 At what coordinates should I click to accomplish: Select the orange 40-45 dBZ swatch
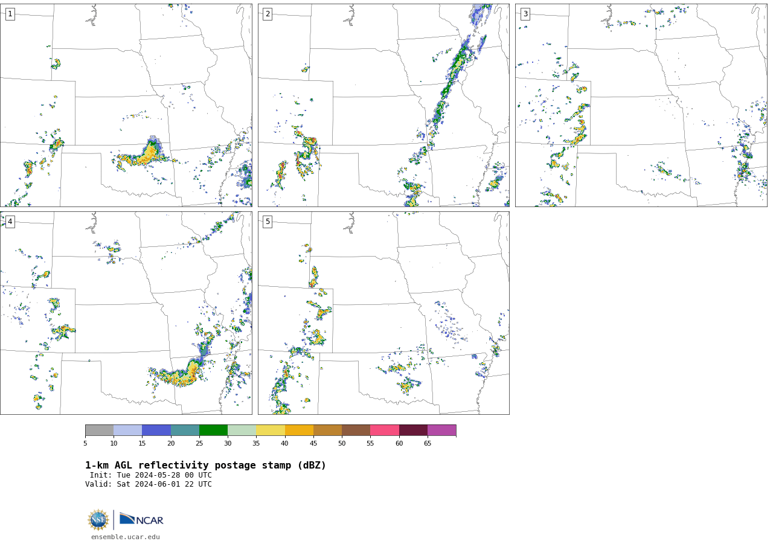coord(299,430)
